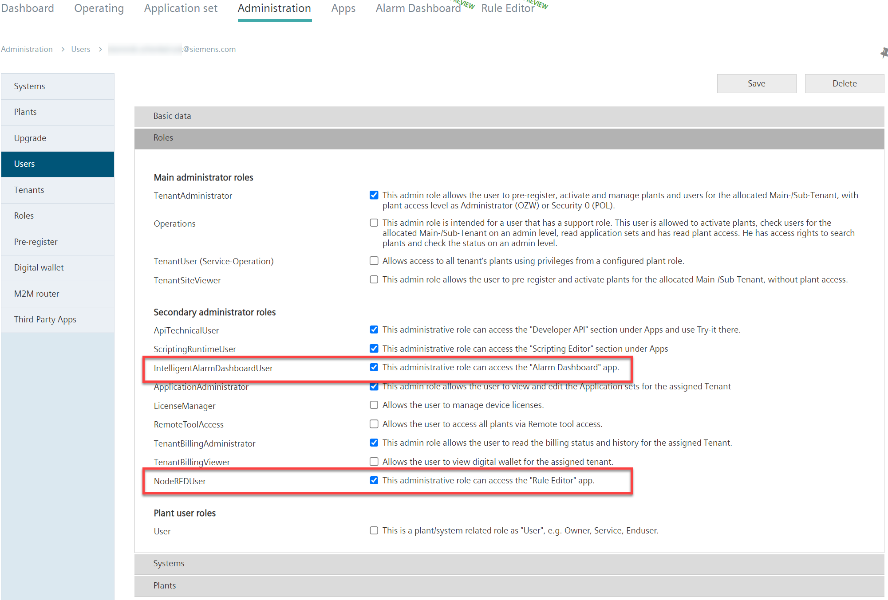Open the Dashboard tab
This screenshot has width=888, height=600.
pyautogui.click(x=28, y=8)
